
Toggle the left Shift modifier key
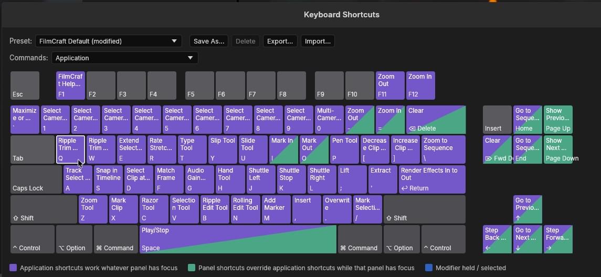coord(44,209)
